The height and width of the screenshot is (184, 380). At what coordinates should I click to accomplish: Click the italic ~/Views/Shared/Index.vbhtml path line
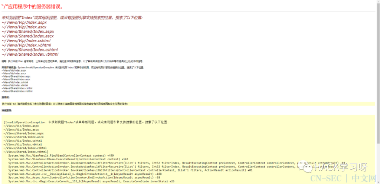pos(30,54)
